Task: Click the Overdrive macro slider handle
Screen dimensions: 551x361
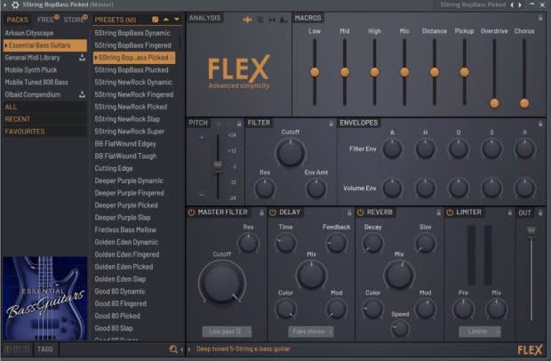Action: click(x=494, y=103)
